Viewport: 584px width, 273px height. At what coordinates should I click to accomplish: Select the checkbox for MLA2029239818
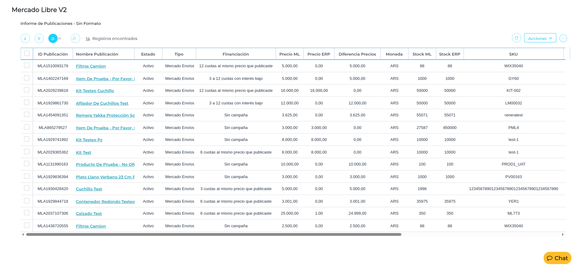27,90
